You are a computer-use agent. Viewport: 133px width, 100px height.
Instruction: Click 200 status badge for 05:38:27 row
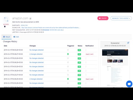pyautogui.click(x=79, y=54)
